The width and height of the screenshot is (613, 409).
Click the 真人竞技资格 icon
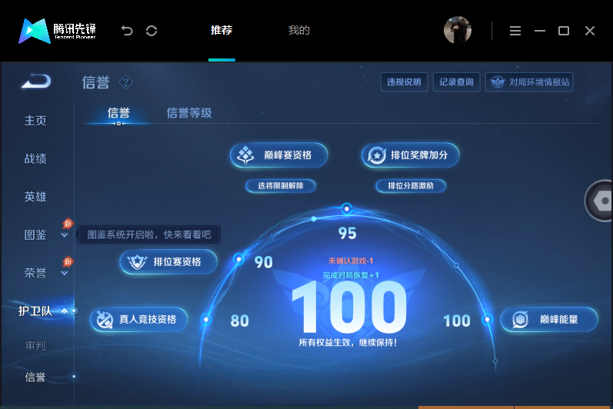point(105,320)
